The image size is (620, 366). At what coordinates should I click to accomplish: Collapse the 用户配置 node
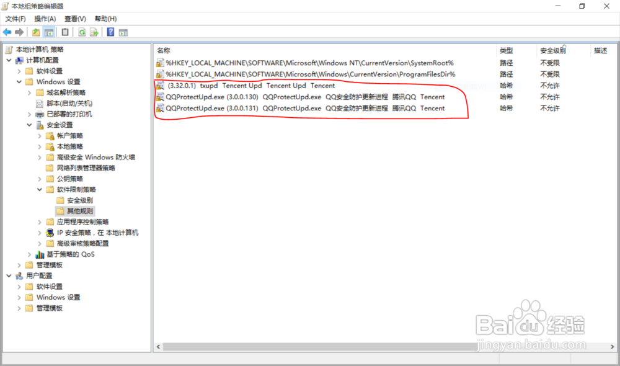click(x=9, y=276)
